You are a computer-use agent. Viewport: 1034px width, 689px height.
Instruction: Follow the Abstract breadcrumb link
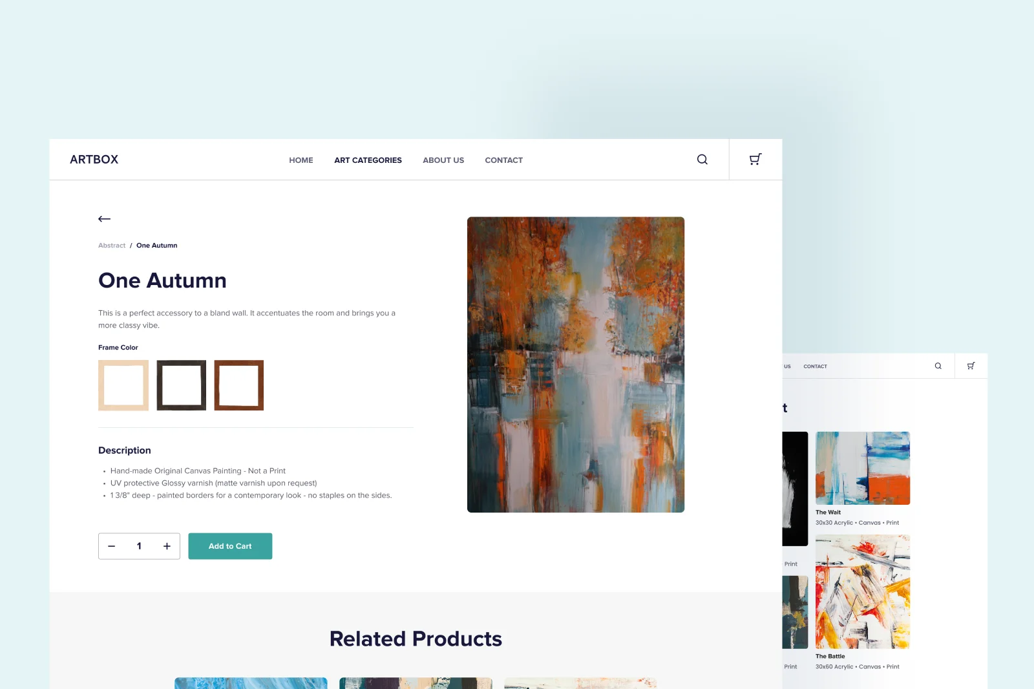pyautogui.click(x=112, y=246)
